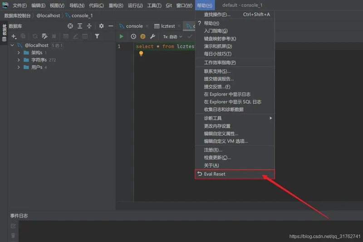
Task: Collapse the @localhost tree node
Action: (x=12, y=46)
